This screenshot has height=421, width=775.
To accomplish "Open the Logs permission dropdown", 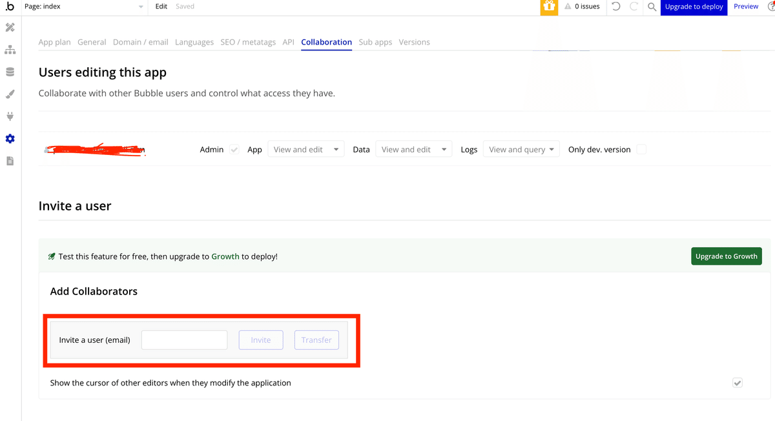I will point(521,149).
